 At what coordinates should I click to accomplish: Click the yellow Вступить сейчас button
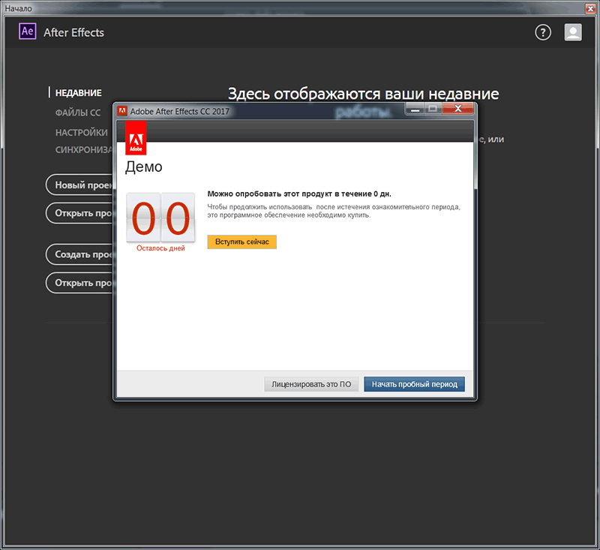(x=241, y=242)
